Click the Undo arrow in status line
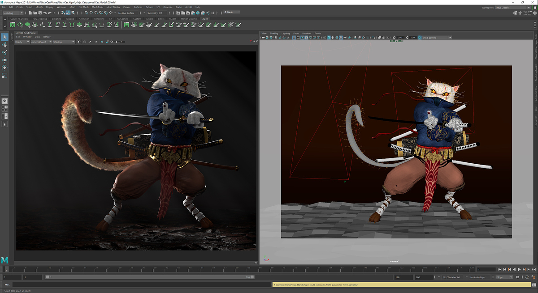 (x=45, y=13)
